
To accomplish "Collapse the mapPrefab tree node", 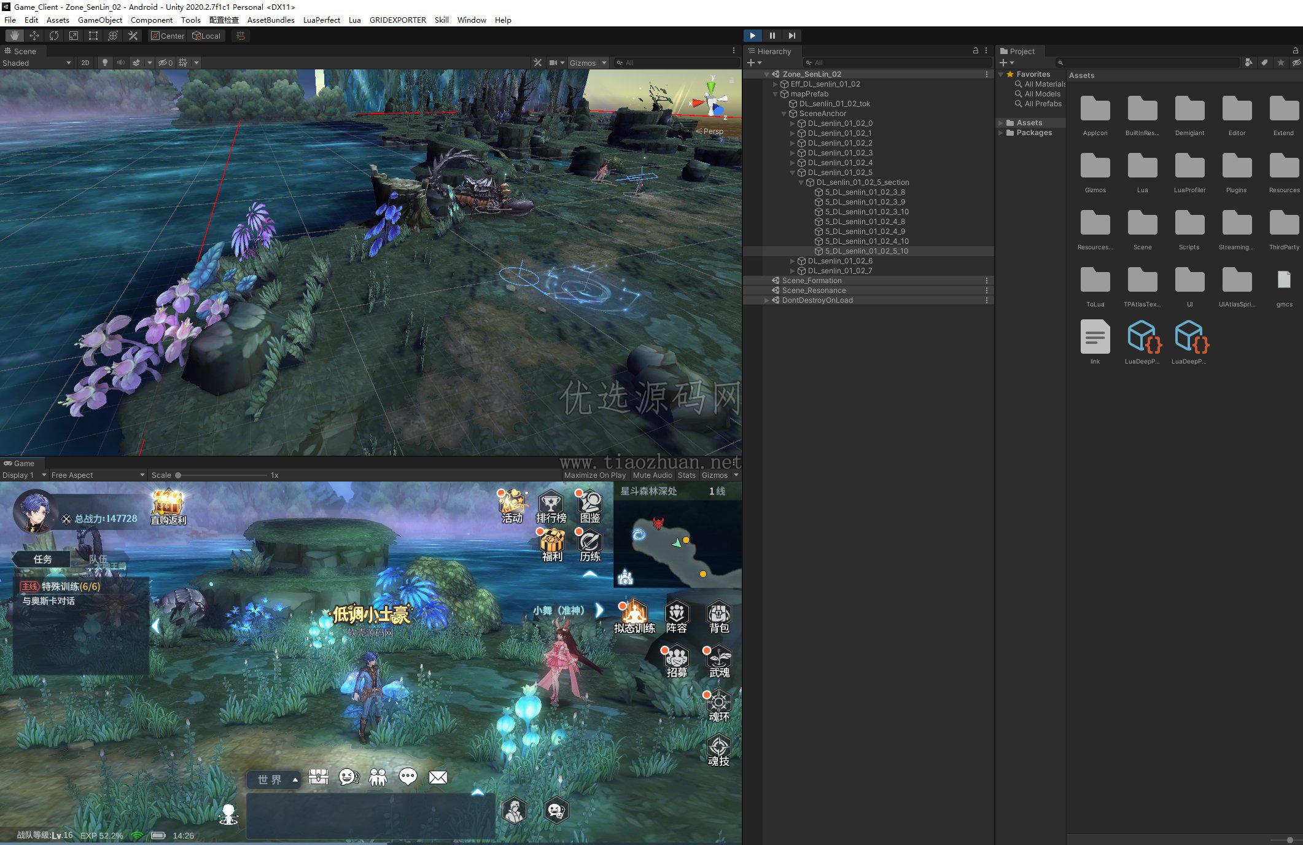I will pos(776,94).
